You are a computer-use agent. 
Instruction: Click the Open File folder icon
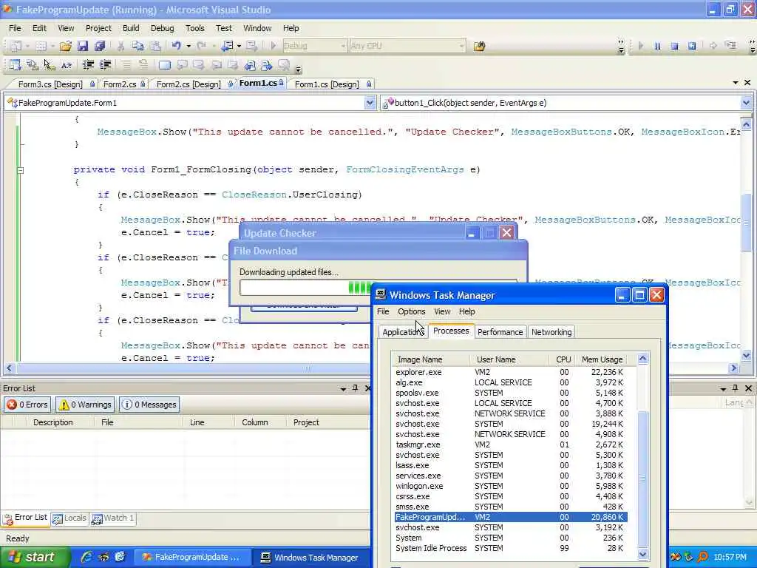click(x=66, y=46)
